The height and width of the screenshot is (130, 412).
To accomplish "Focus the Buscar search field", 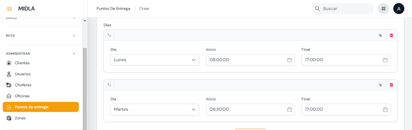I will pos(346,9).
